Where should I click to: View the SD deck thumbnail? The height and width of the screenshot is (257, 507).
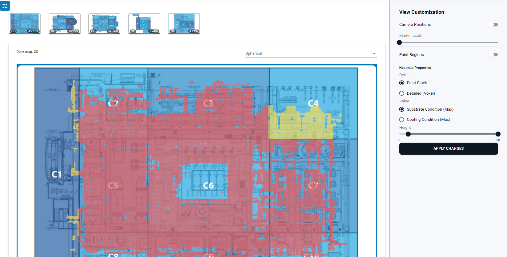(x=184, y=23)
